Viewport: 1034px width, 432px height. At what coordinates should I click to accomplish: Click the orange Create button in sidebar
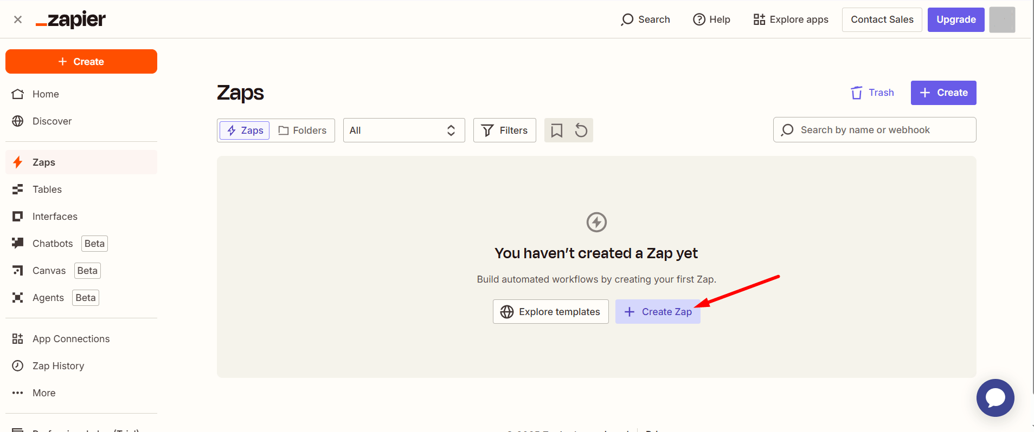[81, 61]
